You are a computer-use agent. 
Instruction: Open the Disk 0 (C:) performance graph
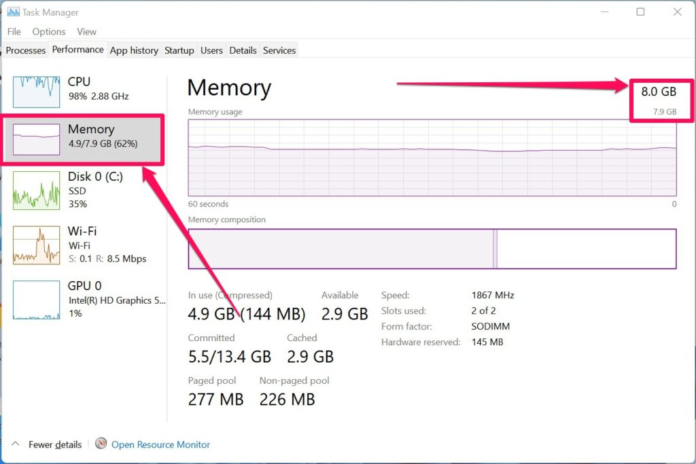coord(37,191)
